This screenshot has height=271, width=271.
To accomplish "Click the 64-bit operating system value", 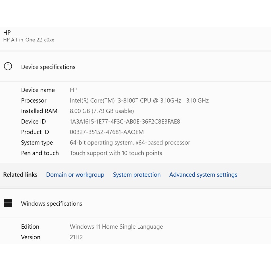I will pos(130,143).
